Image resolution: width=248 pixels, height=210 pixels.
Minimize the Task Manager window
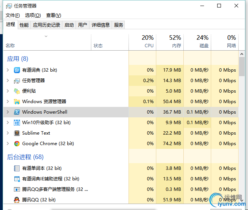pyautogui.click(x=202, y=6)
